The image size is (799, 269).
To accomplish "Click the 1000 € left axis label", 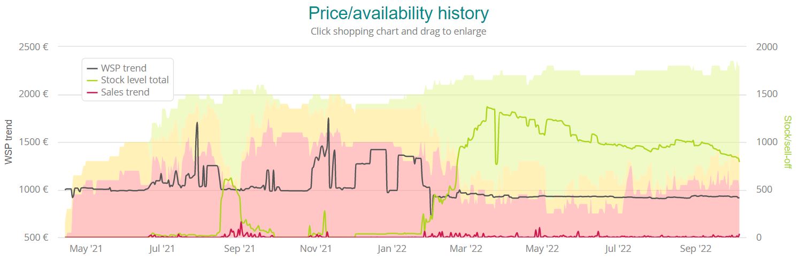I will (34, 190).
